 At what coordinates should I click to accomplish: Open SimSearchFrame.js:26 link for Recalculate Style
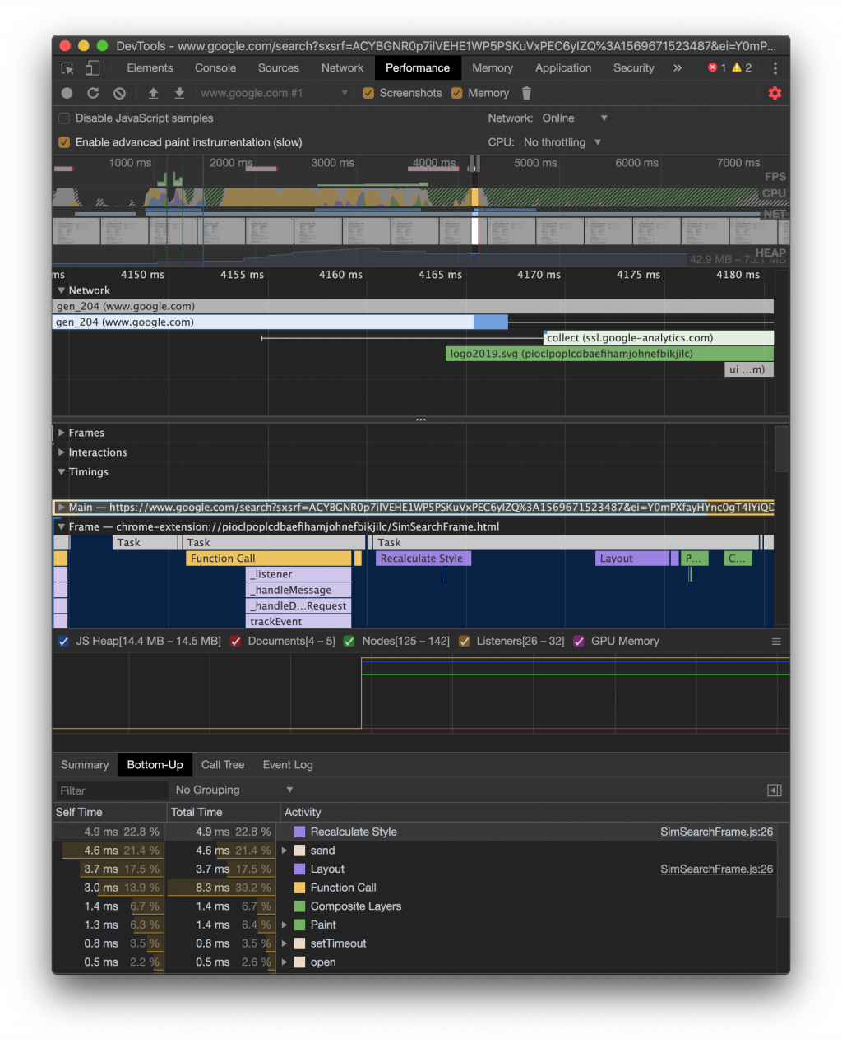716,832
